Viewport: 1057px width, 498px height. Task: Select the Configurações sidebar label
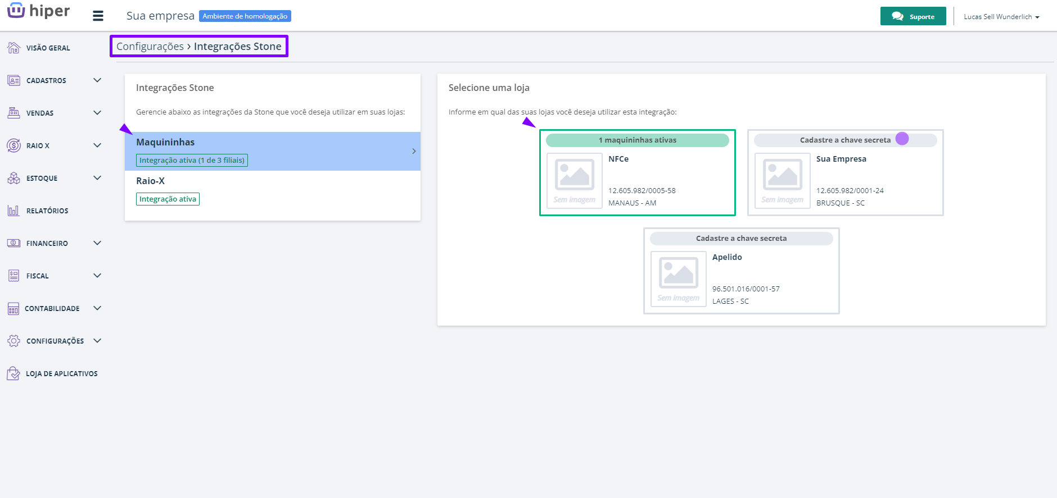click(55, 341)
